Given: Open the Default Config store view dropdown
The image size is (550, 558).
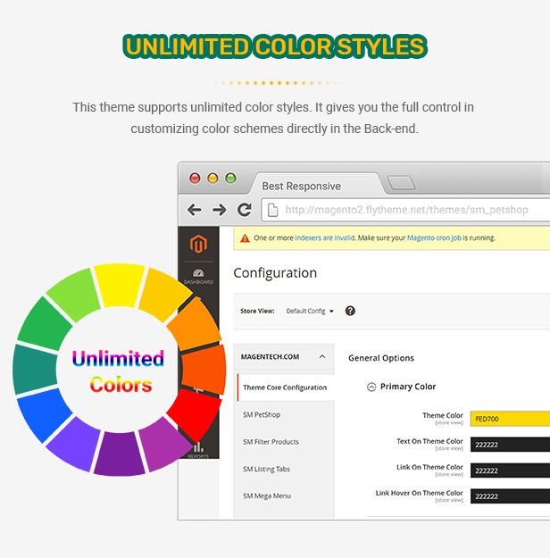Looking at the screenshot, I should [309, 312].
